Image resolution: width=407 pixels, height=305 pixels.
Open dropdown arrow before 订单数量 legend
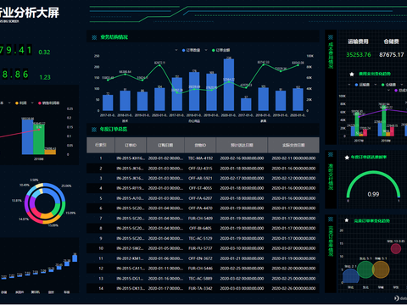[x=176, y=50]
